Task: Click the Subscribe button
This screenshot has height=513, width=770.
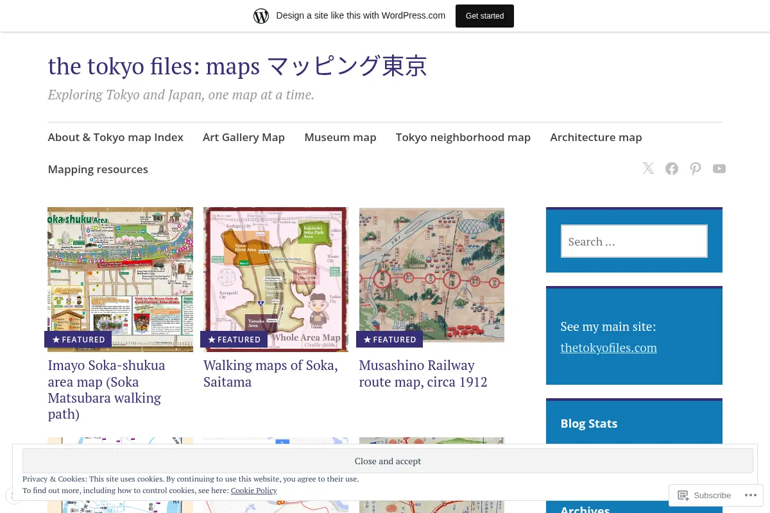Action: point(705,495)
